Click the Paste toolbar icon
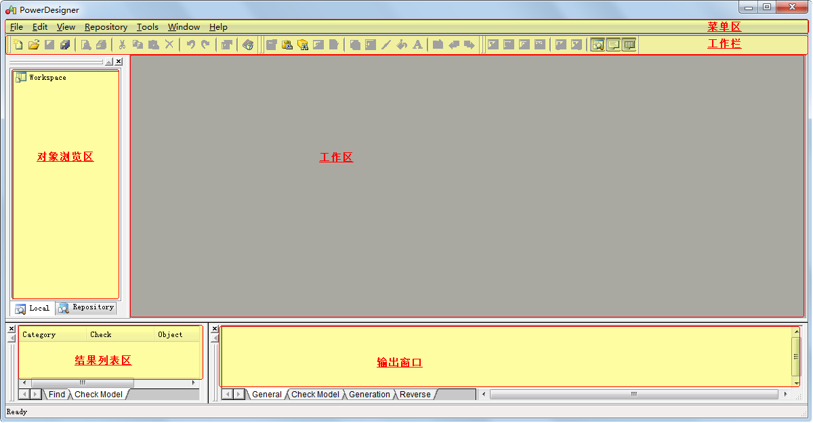Screen dimensions: 813x423 [x=153, y=45]
